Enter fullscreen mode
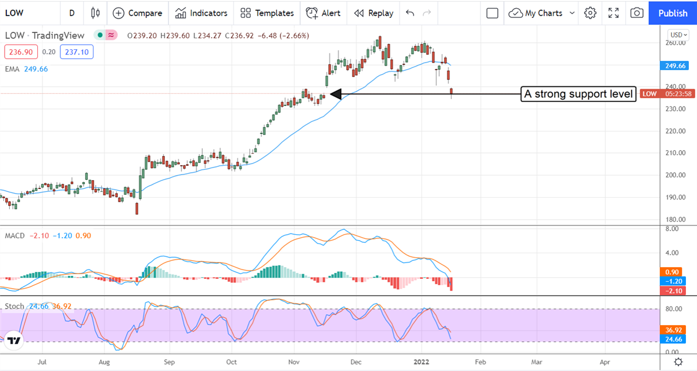This screenshot has width=697, height=371. pos(613,13)
